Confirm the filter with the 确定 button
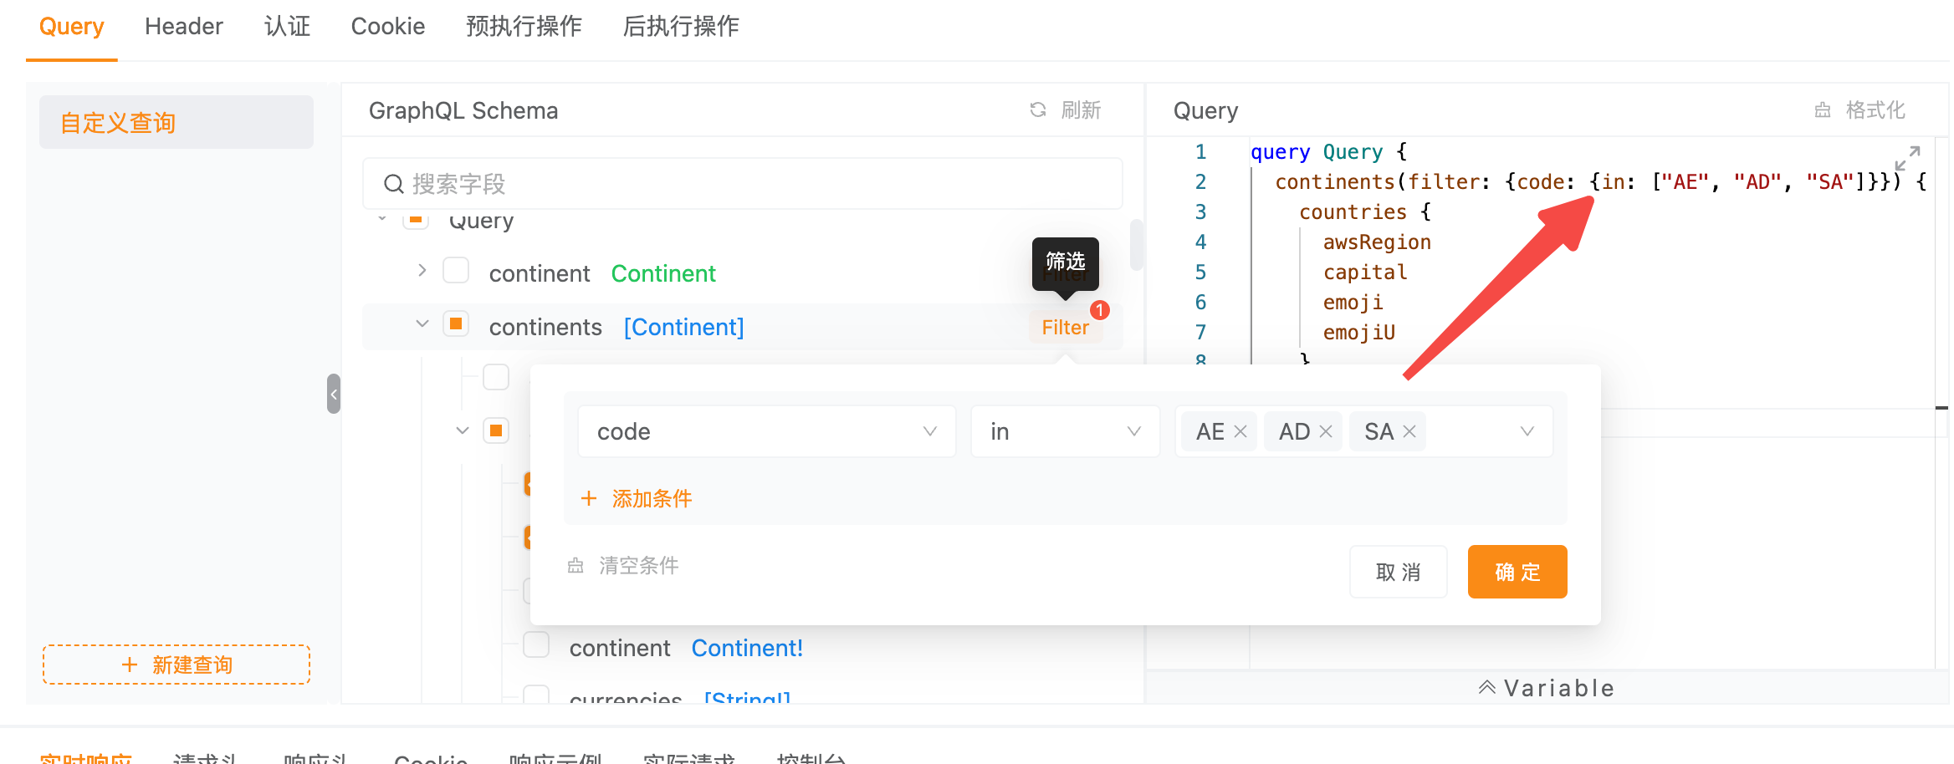The image size is (1954, 764). [1517, 572]
